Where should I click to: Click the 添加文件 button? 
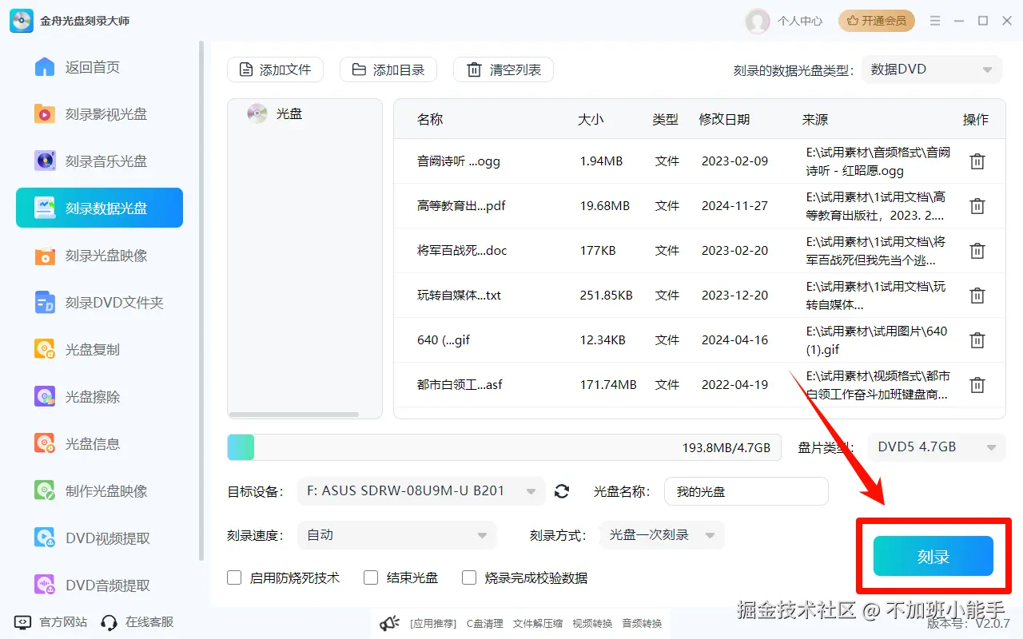coord(275,69)
